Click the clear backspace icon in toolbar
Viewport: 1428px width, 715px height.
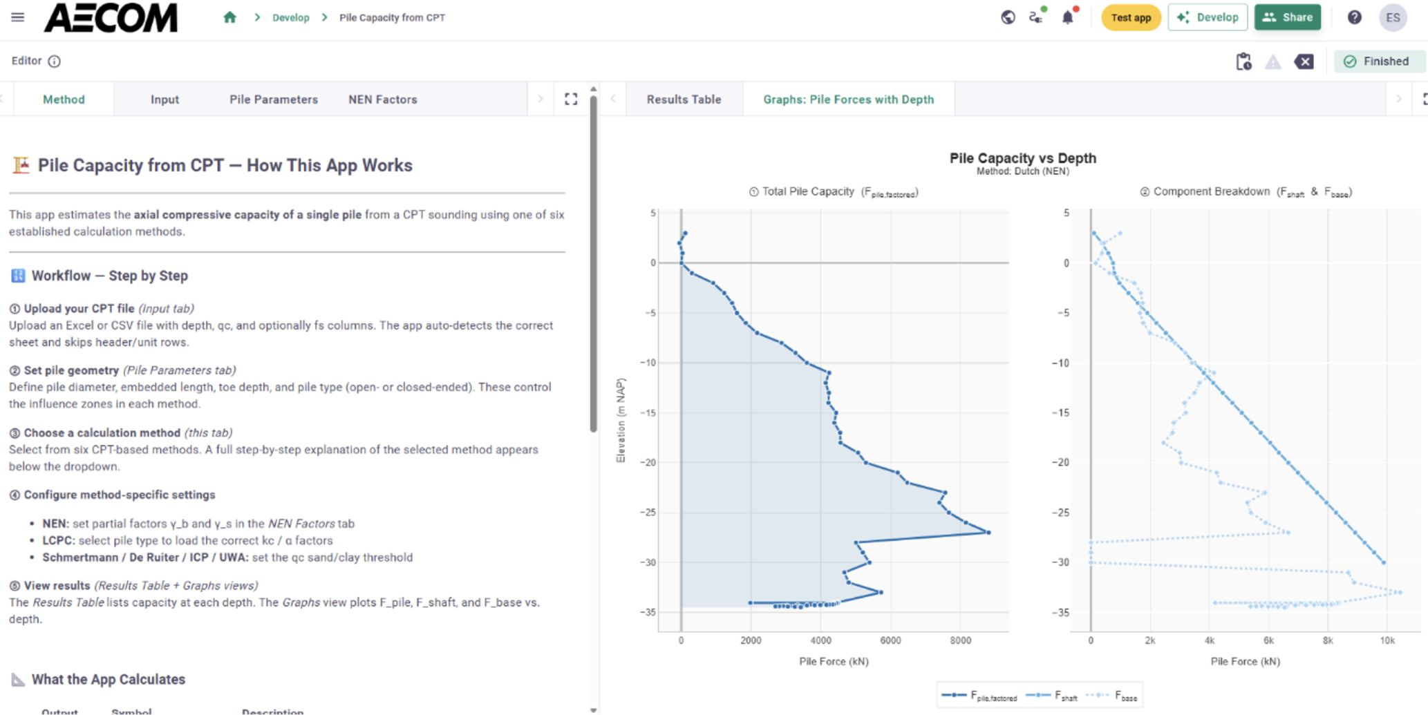[1304, 61]
